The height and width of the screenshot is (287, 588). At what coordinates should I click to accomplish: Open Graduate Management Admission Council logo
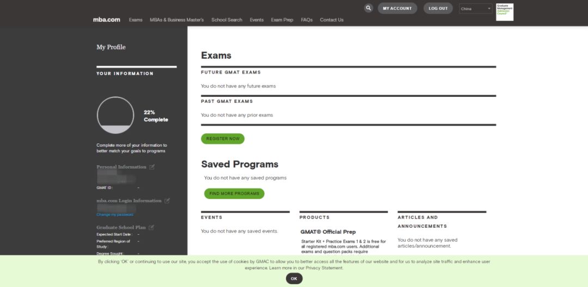point(504,12)
